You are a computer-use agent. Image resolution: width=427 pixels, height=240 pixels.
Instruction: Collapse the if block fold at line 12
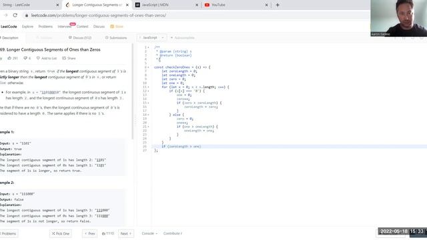point(148,91)
